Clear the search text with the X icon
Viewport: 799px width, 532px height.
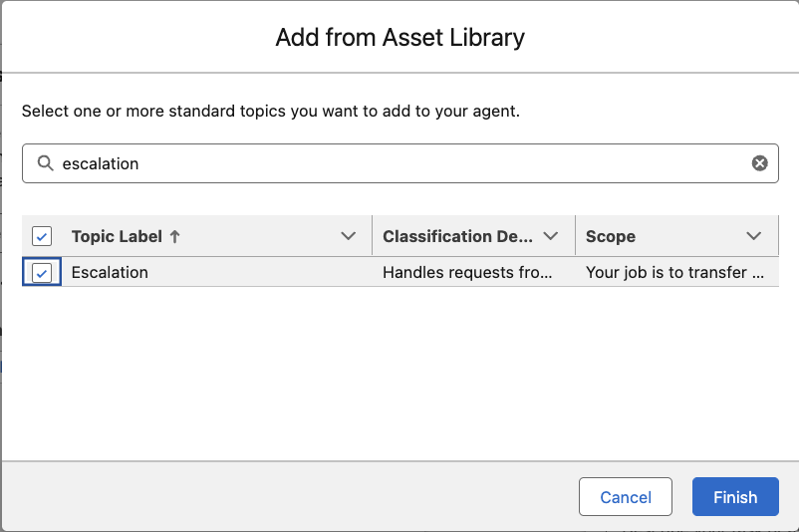(x=759, y=163)
